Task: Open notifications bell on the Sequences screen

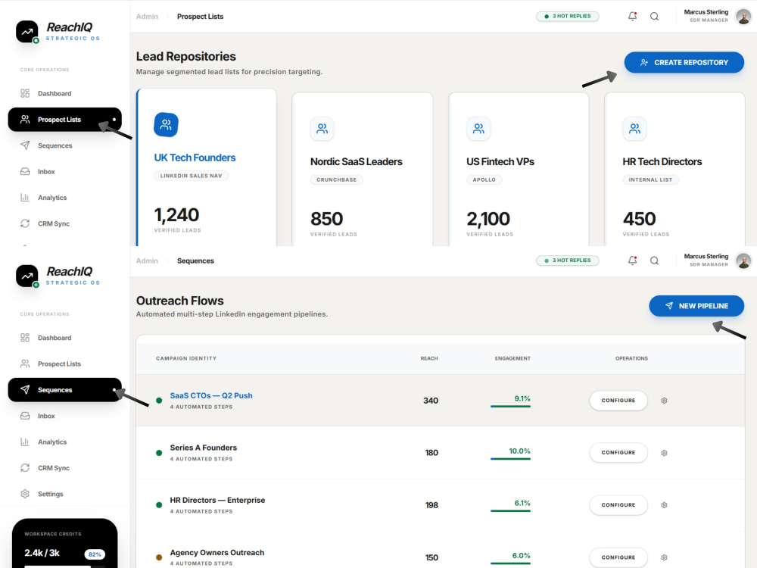Action: pyautogui.click(x=632, y=261)
